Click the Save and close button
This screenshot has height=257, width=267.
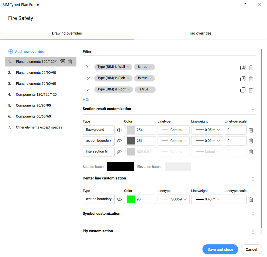click(220, 249)
